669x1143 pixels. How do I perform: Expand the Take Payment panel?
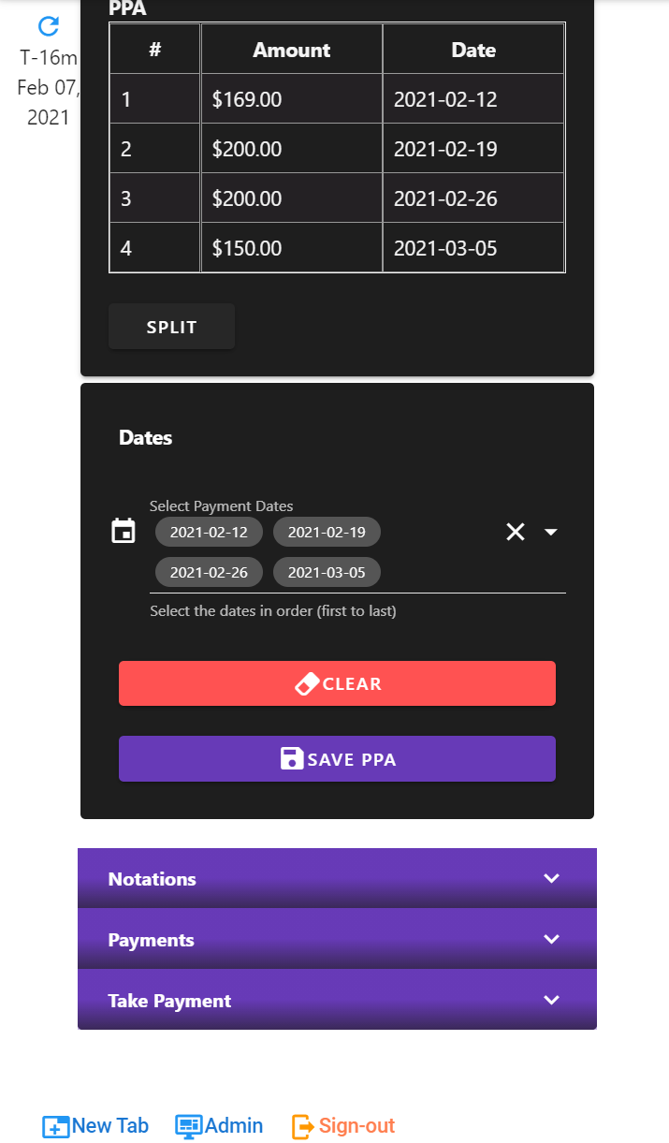click(337, 1000)
